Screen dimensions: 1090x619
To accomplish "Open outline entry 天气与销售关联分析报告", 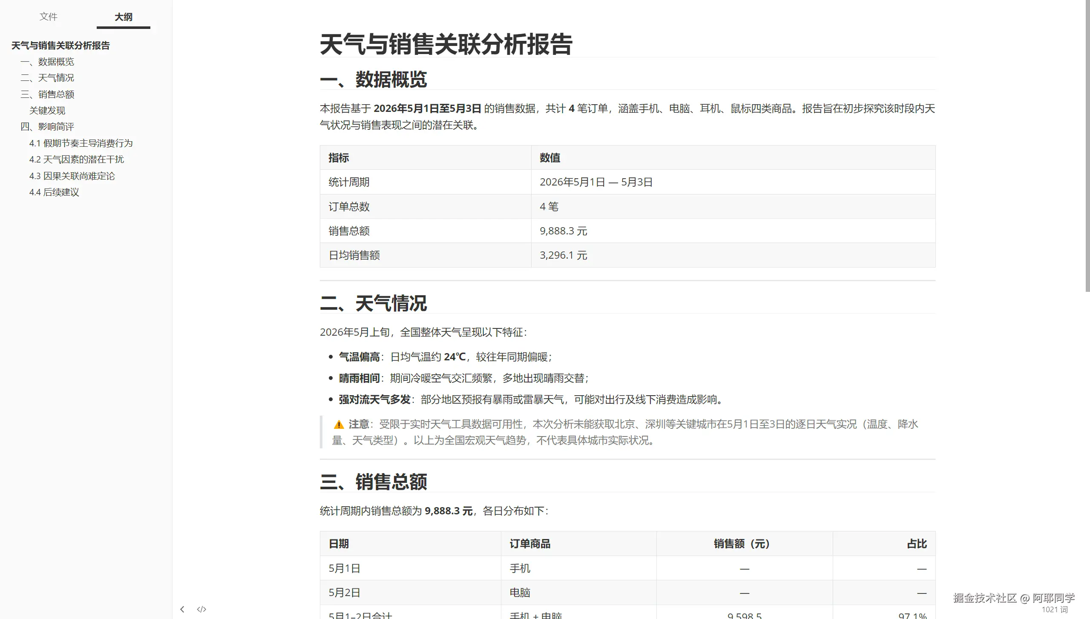I will point(60,46).
